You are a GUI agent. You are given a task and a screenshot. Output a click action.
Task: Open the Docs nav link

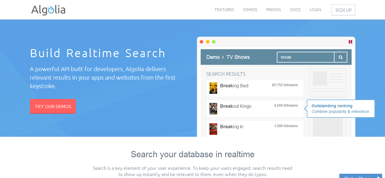(x=295, y=10)
